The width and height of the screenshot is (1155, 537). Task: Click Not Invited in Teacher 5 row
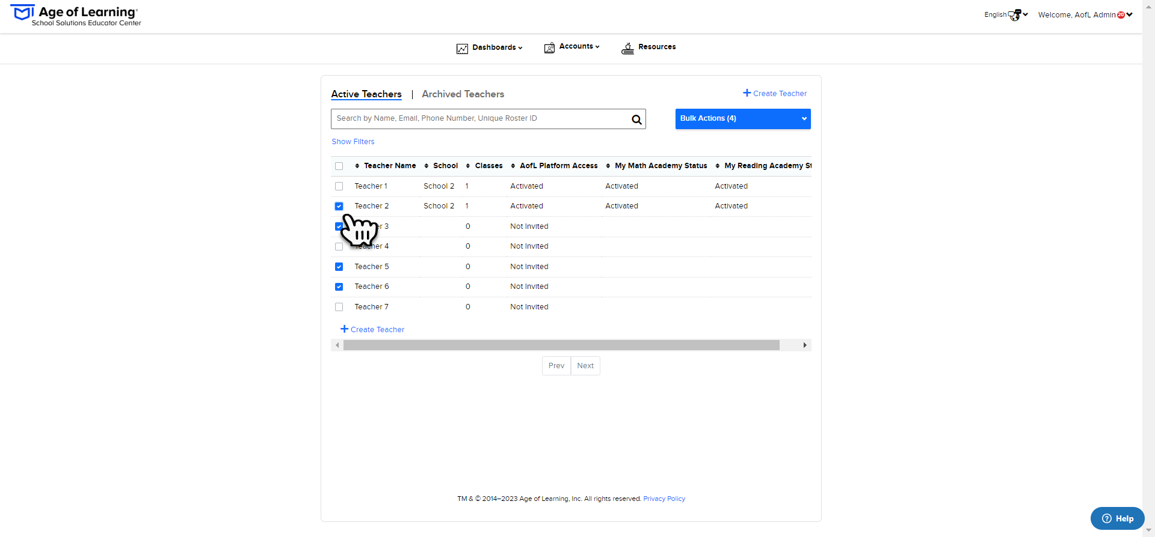529,267
